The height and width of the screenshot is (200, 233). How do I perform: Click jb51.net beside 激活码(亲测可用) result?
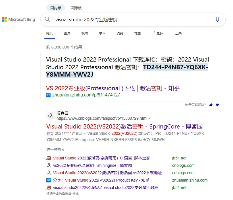179,158
